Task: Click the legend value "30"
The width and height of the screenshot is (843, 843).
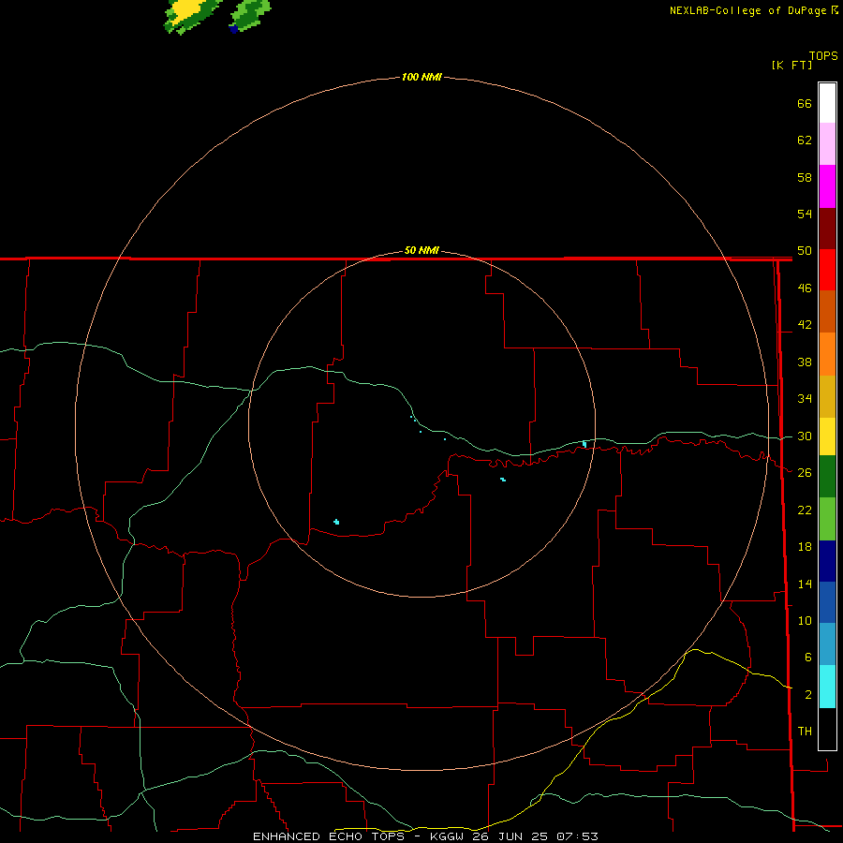Action: coord(805,436)
